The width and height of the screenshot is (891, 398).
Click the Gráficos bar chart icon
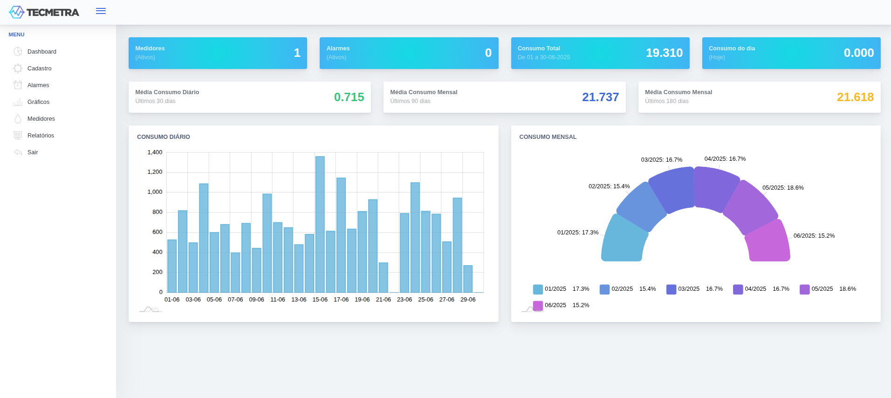pos(18,102)
